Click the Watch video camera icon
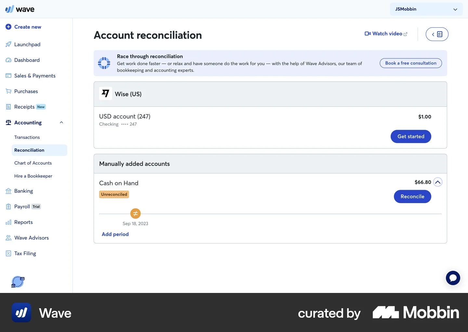Viewport: 468px width, 332px height. click(x=368, y=34)
